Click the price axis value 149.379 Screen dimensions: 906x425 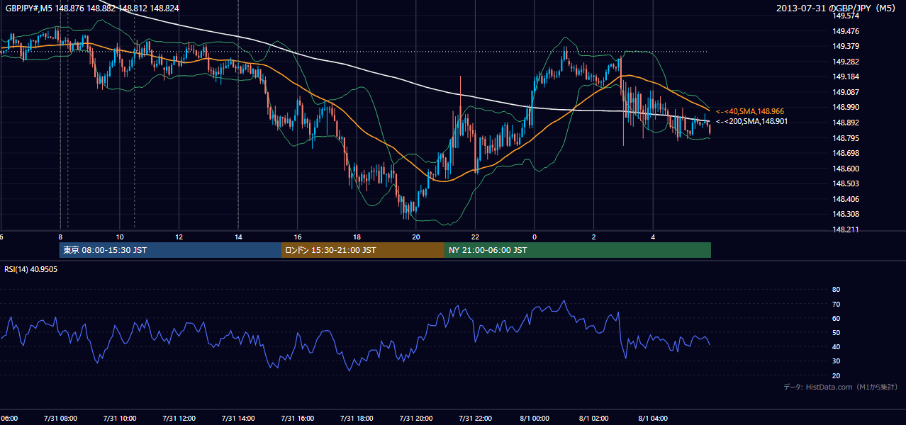click(846, 46)
